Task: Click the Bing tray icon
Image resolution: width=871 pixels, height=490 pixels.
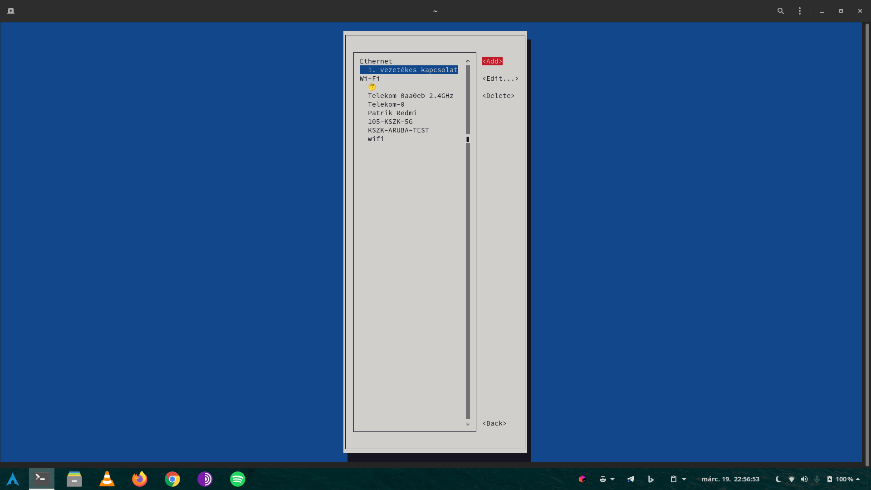Action: click(x=651, y=479)
